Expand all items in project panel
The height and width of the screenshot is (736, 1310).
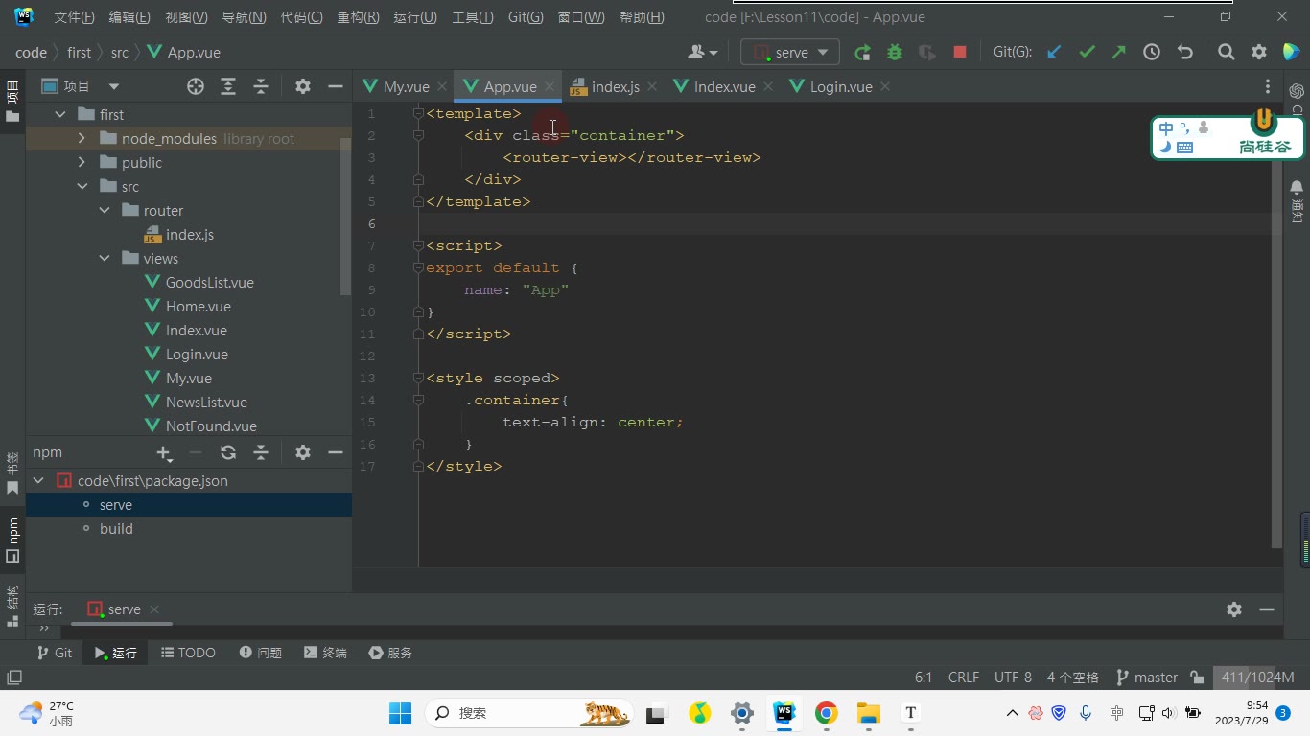(228, 86)
